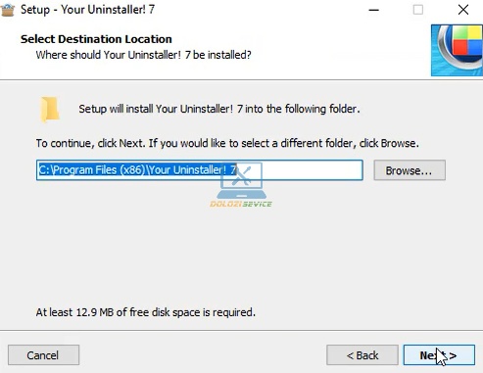Click the 'To continue, click Next' instruction
This screenshot has width=483, height=373.
(x=227, y=143)
